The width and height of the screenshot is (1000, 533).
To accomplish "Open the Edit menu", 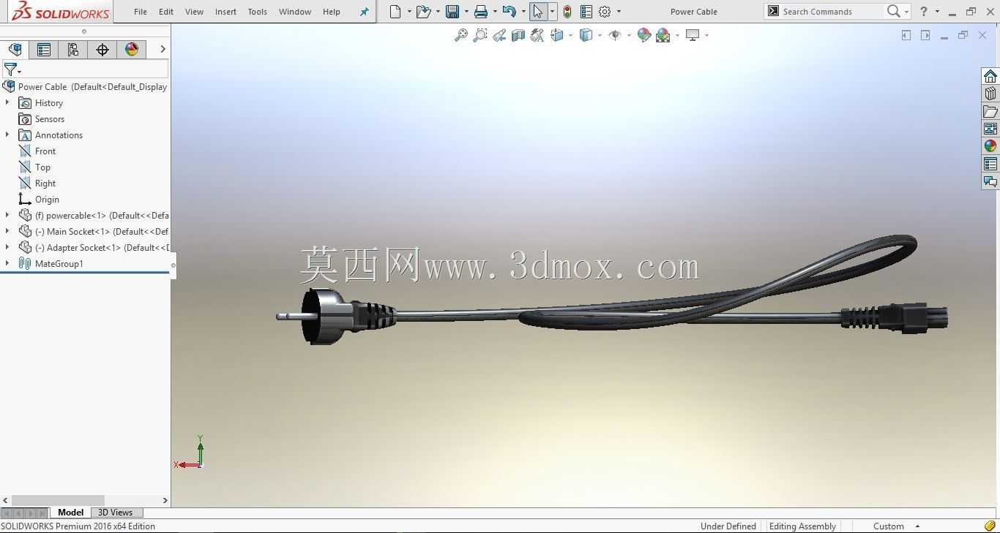I will point(166,12).
